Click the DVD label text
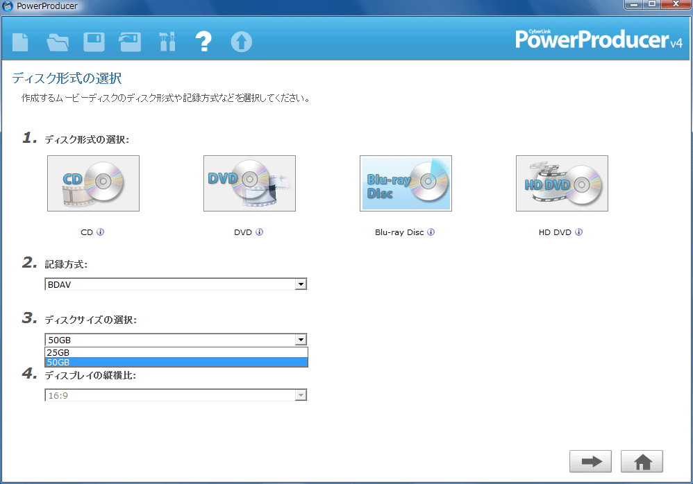 242,232
